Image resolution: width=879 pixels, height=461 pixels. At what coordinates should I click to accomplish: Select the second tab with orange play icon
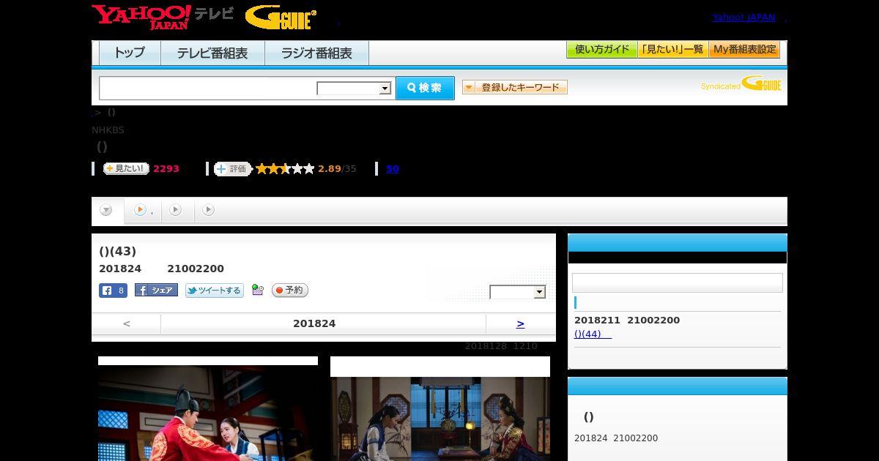[x=143, y=211]
